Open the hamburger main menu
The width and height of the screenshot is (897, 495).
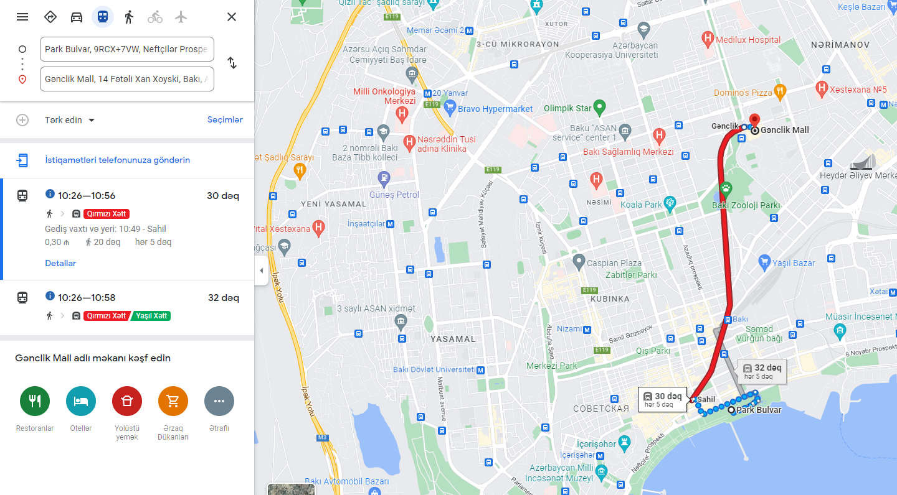pos(22,17)
